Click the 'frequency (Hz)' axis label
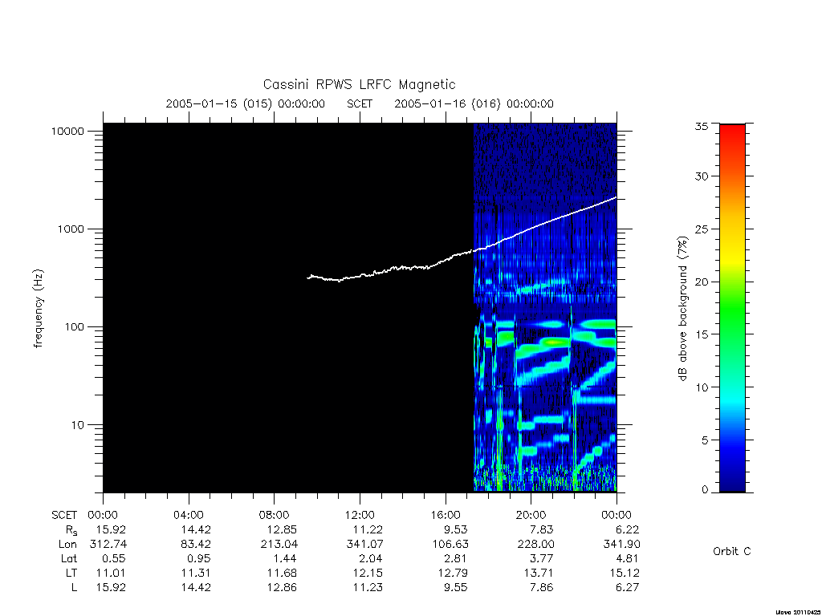Viewport: 822px width, 616px height. 39,309
